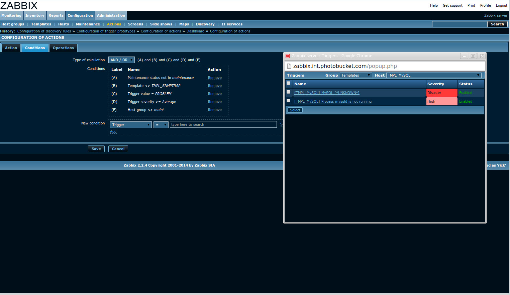510x295 pixels.
Task: Open Process mysqld is not running trigger link
Action: click(333, 101)
